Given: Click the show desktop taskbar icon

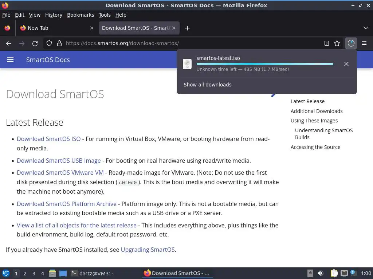Looking at the screenshot, I should pos(63,274).
